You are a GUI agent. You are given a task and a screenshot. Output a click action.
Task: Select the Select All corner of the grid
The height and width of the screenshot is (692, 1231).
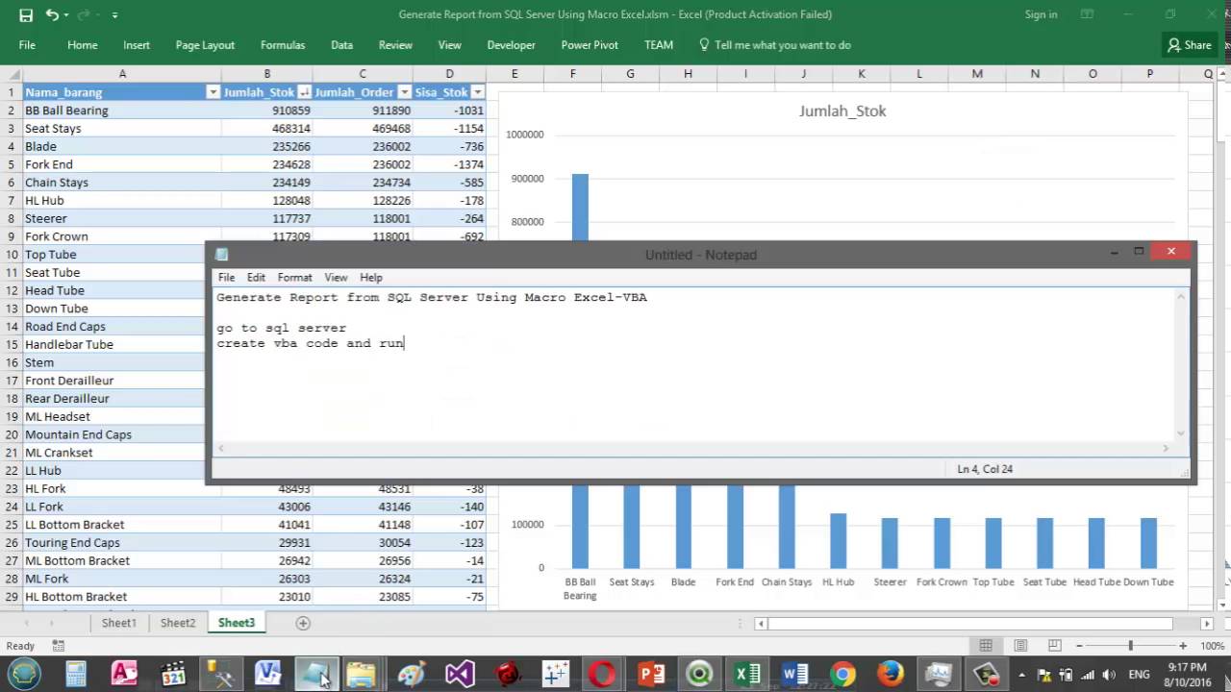click(12, 74)
